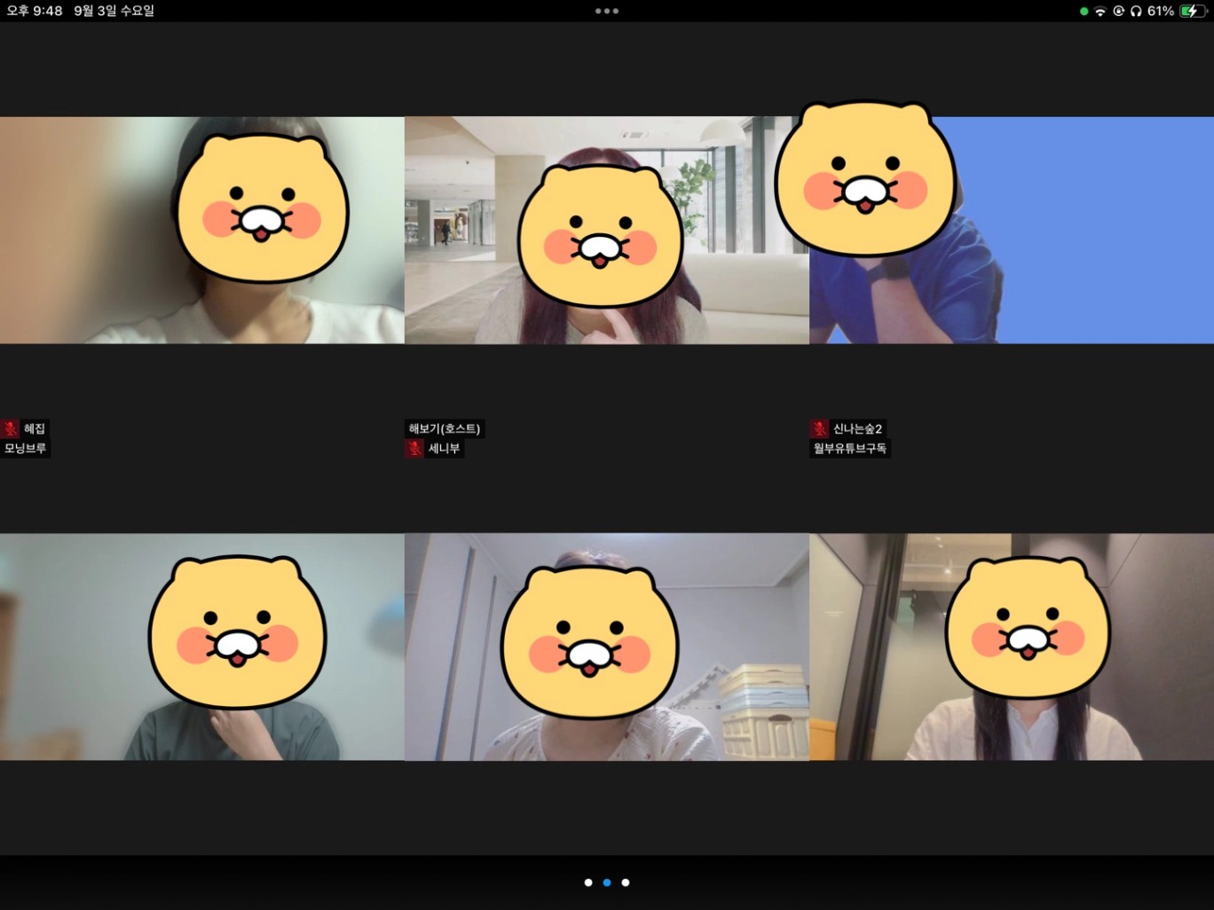This screenshot has height=910, width=1214.
Task: Tap the headphones status icon
Action: [x=1136, y=12]
